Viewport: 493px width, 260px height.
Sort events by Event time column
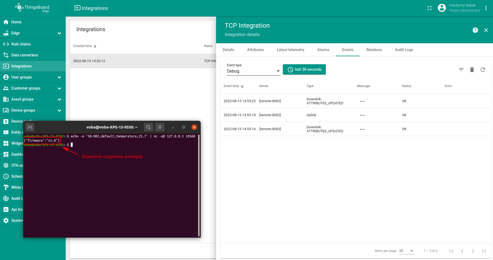(x=234, y=86)
